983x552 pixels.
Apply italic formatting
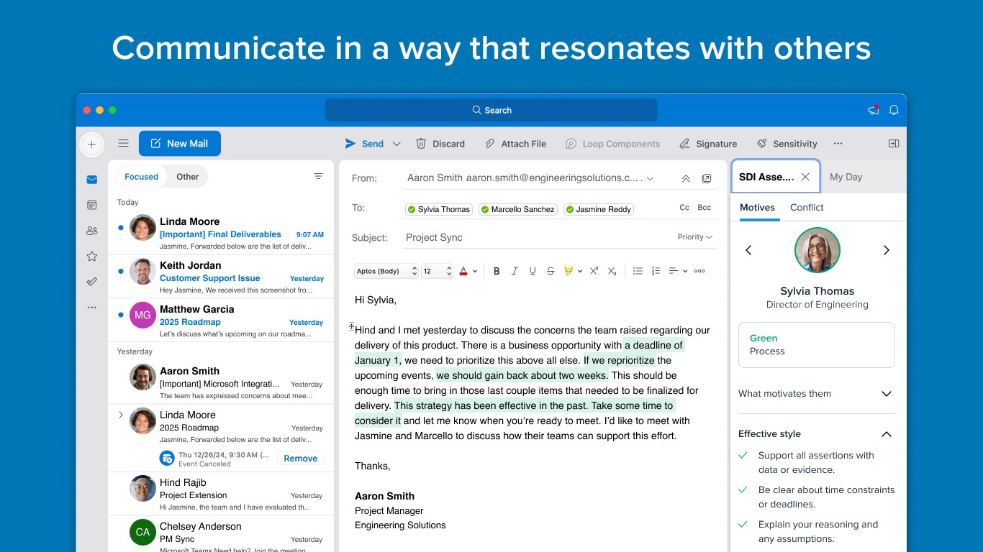(515, 271)
